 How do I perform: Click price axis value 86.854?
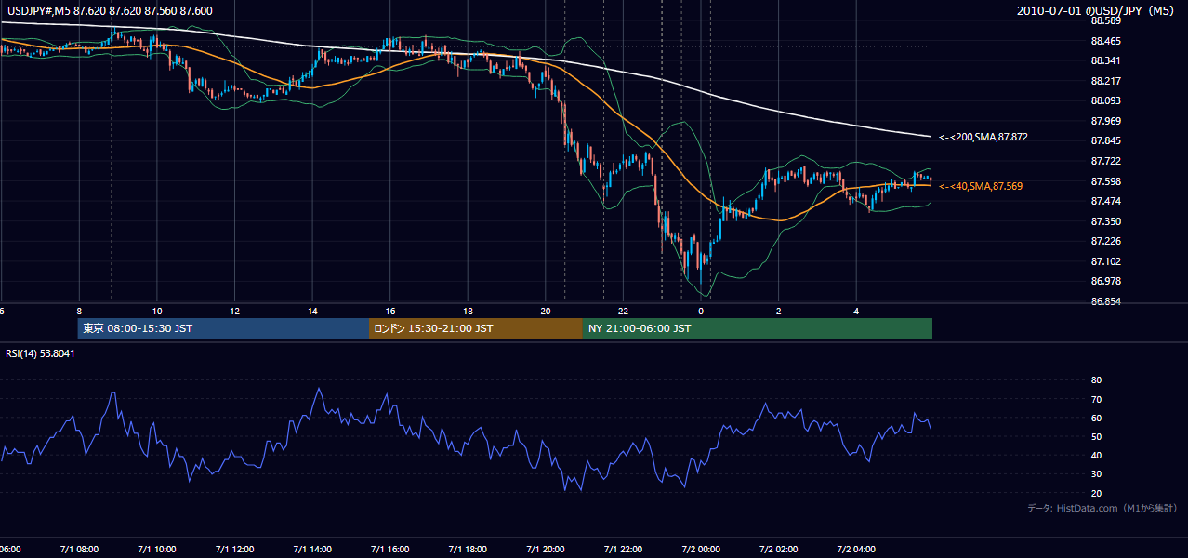click(x=1104, y=301)
